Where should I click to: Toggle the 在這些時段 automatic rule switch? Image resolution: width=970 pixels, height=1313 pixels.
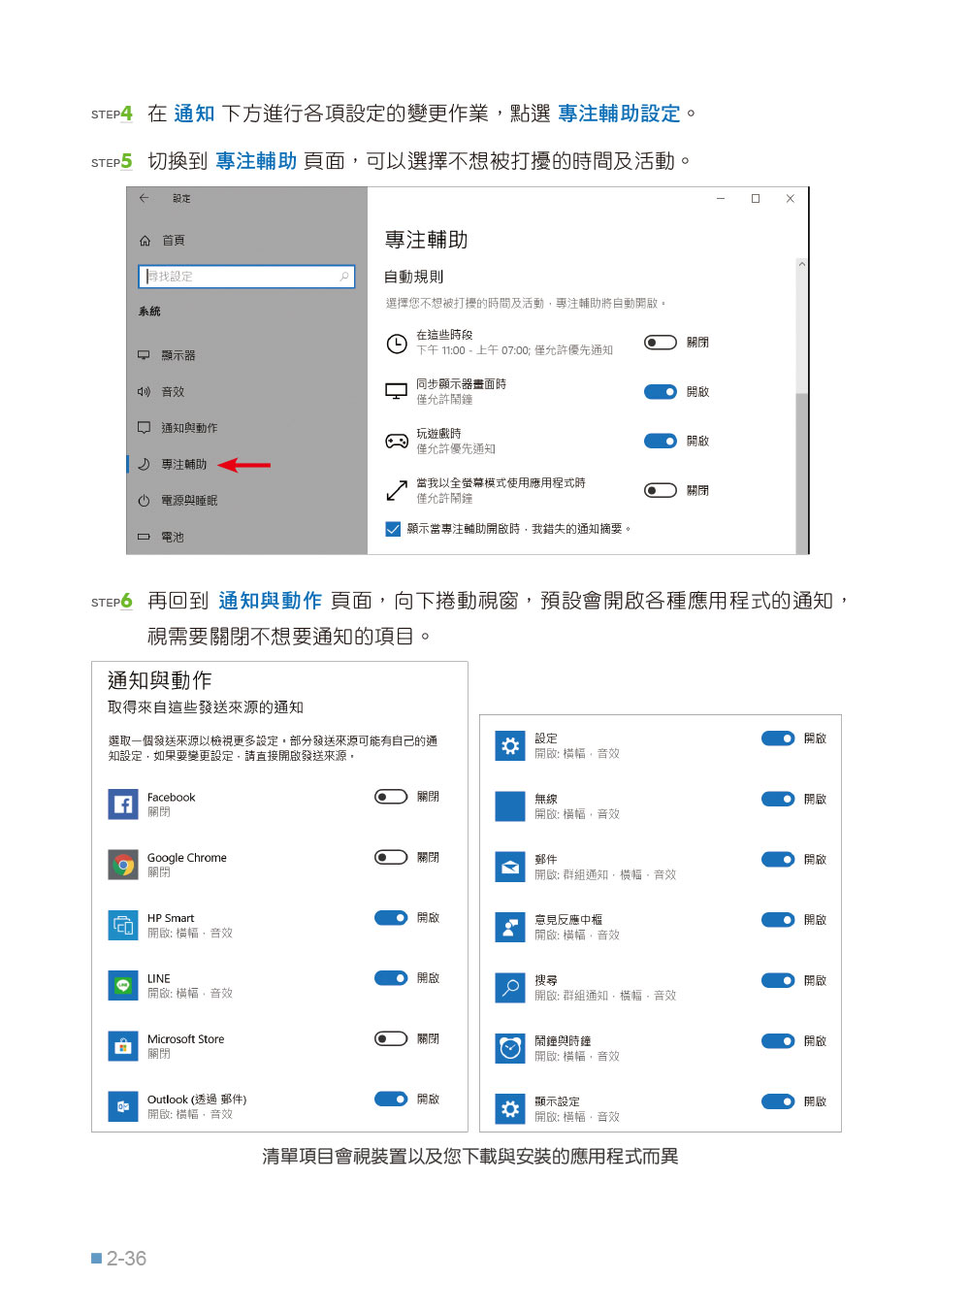click(x=661, y=343)
